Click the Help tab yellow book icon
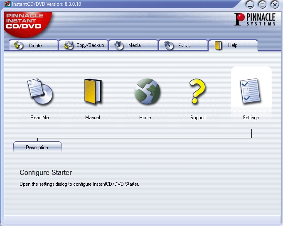The image size is (283, 226). 218,45
